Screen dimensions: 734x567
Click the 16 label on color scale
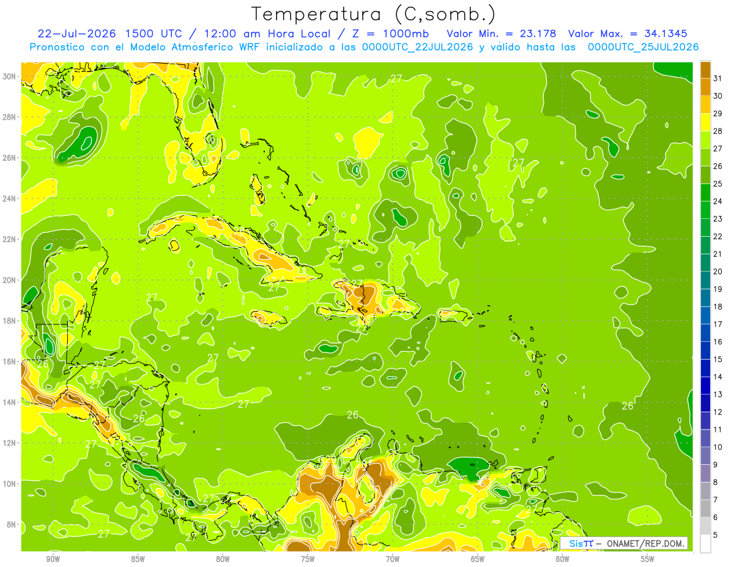point(718,342)
